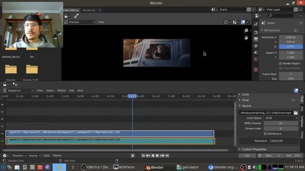The image size is (305, 171).
Task: Open the Proxy sidebar tab
Action: 302,135
